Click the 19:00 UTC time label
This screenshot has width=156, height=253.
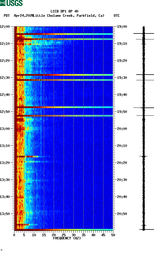point(122,27)
